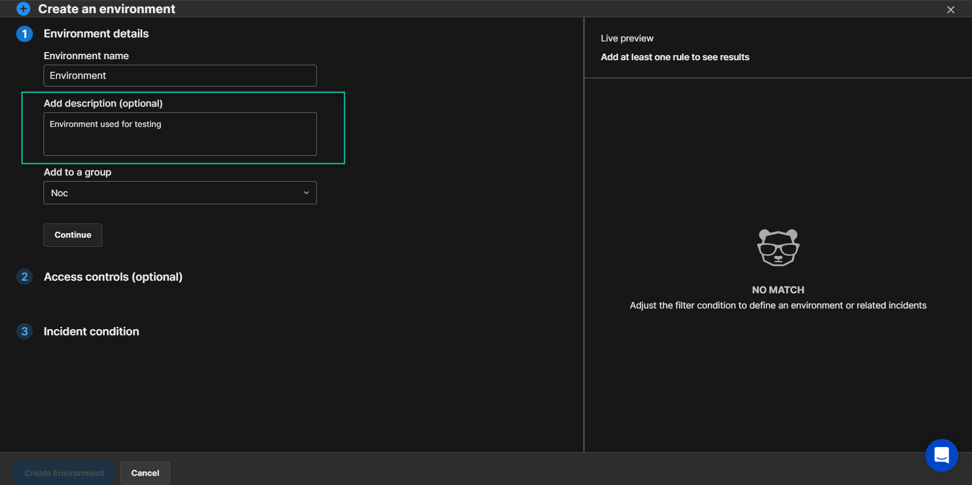Click the Environment details section heading

coord(96,34)
